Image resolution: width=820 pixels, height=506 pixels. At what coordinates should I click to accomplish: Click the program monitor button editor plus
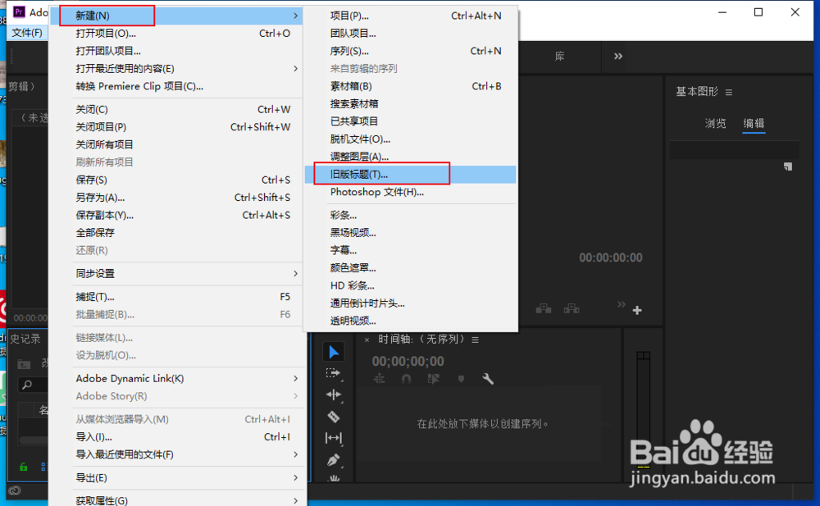pos(637,310)
